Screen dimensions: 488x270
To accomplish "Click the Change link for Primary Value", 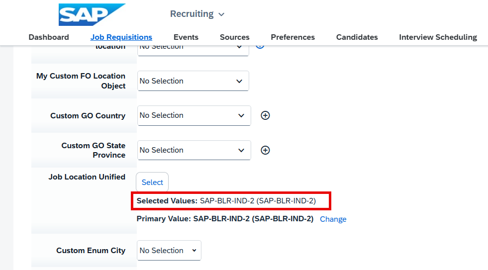I will click(333, 219).
